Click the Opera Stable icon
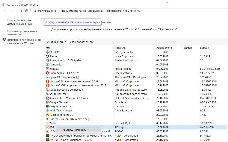This screenshot has width=228, height=142. click(47, 73)
